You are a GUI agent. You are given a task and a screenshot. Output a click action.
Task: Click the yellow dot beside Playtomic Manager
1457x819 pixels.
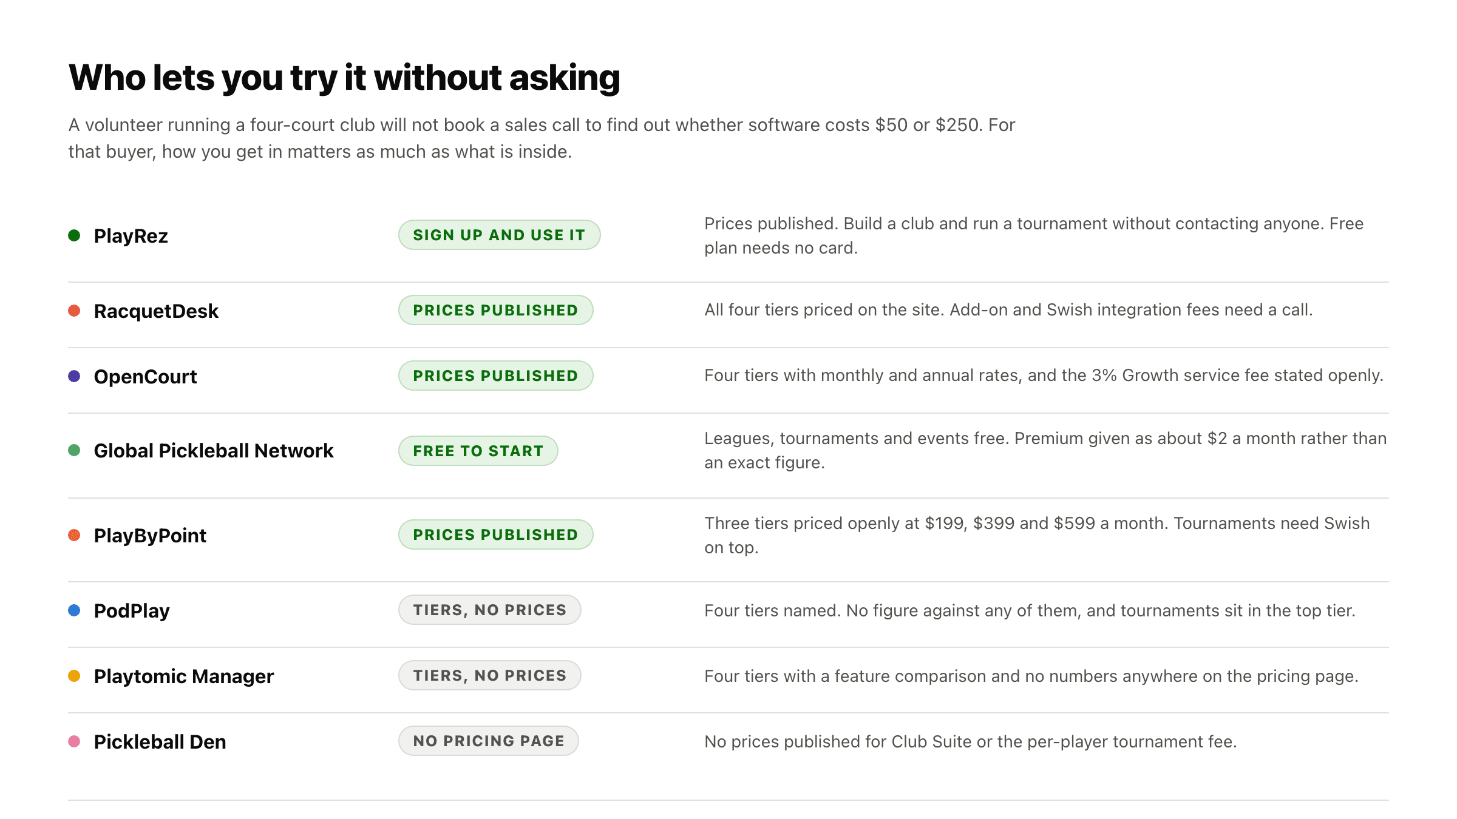coord(74,676)
